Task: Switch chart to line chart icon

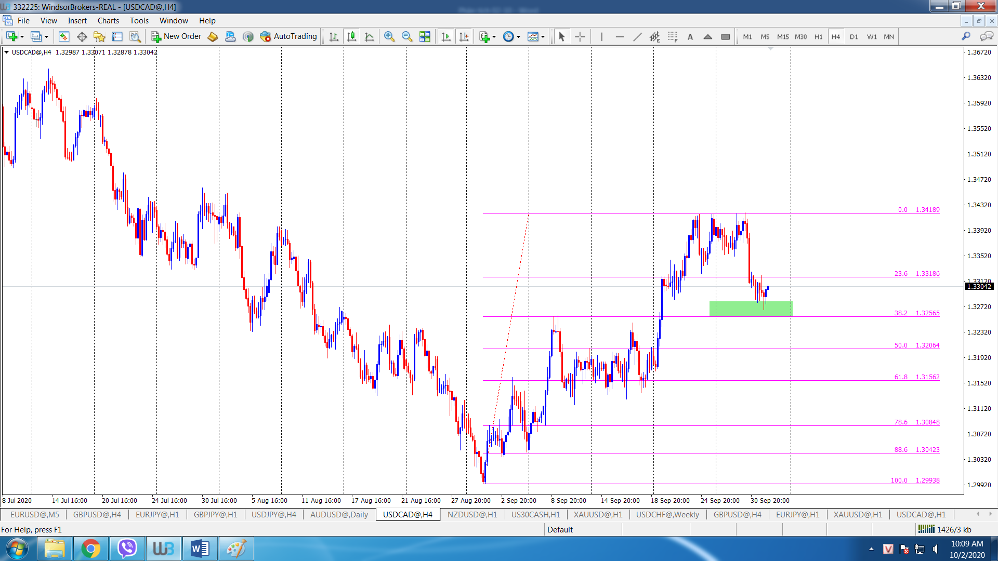Action: (x=370, y=36)
